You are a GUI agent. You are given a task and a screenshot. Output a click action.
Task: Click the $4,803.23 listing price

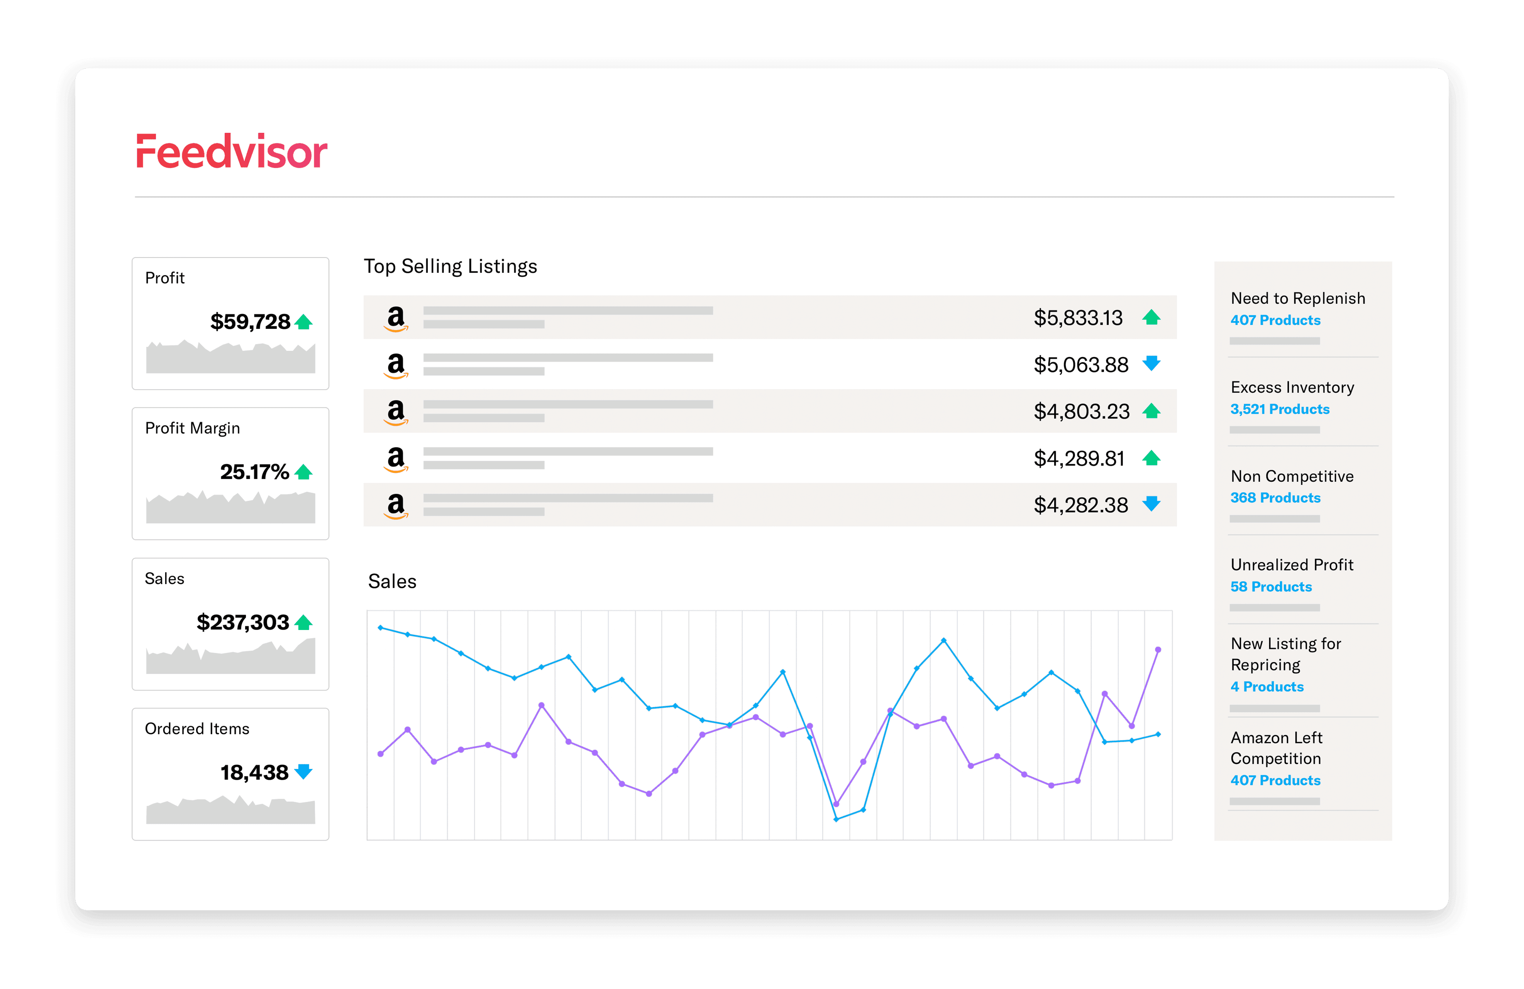[1082, 411]
